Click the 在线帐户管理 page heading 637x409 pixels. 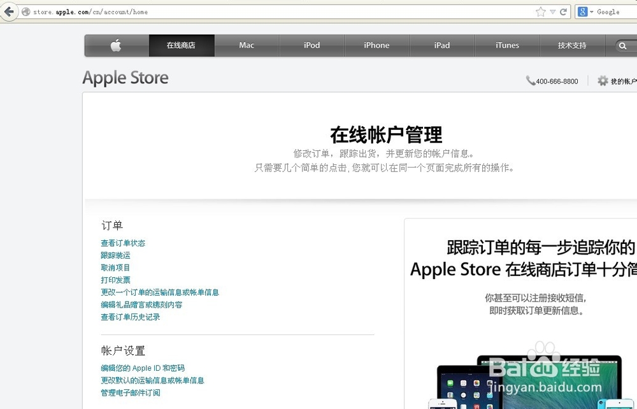(386, 135)
